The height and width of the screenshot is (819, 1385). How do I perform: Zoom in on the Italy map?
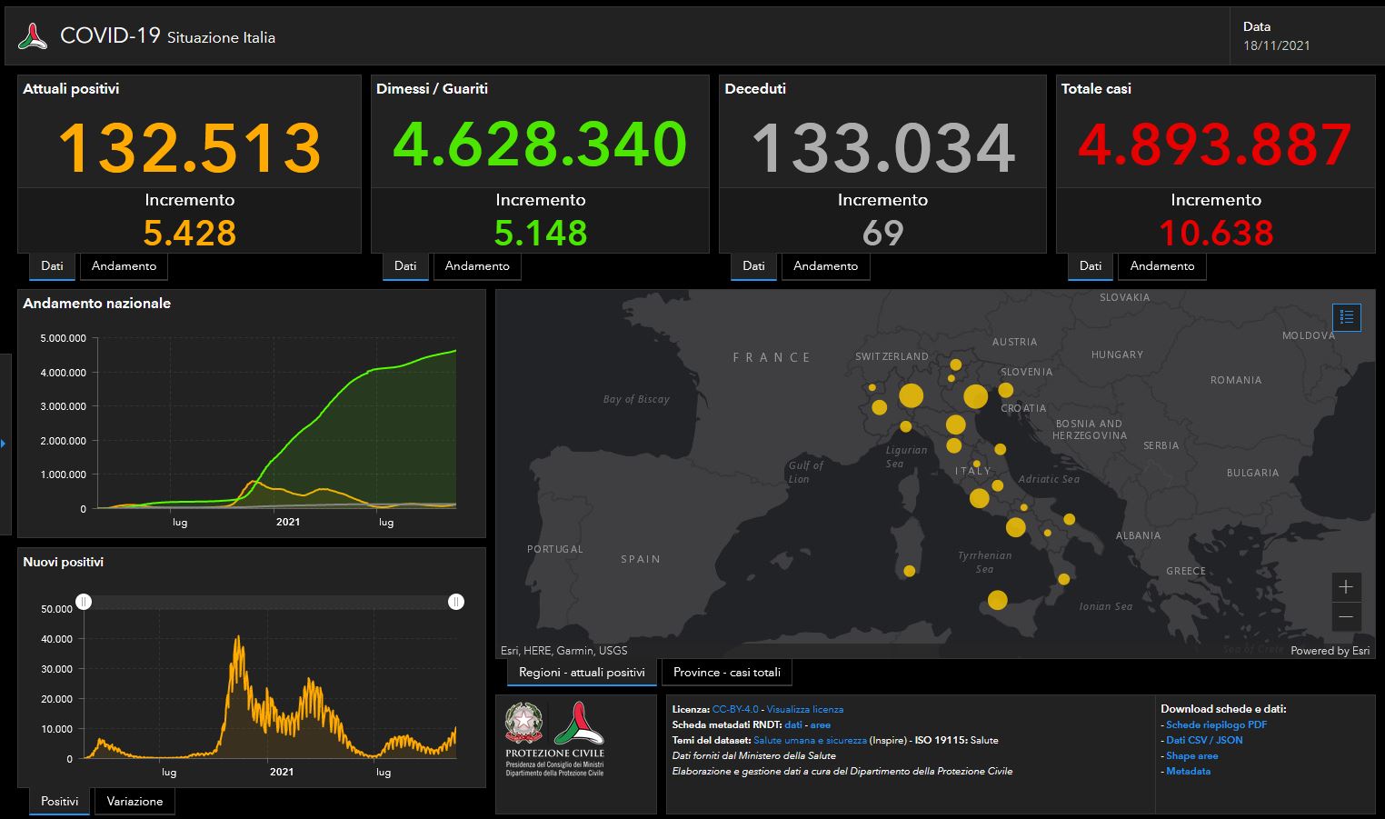[1345, 587]
